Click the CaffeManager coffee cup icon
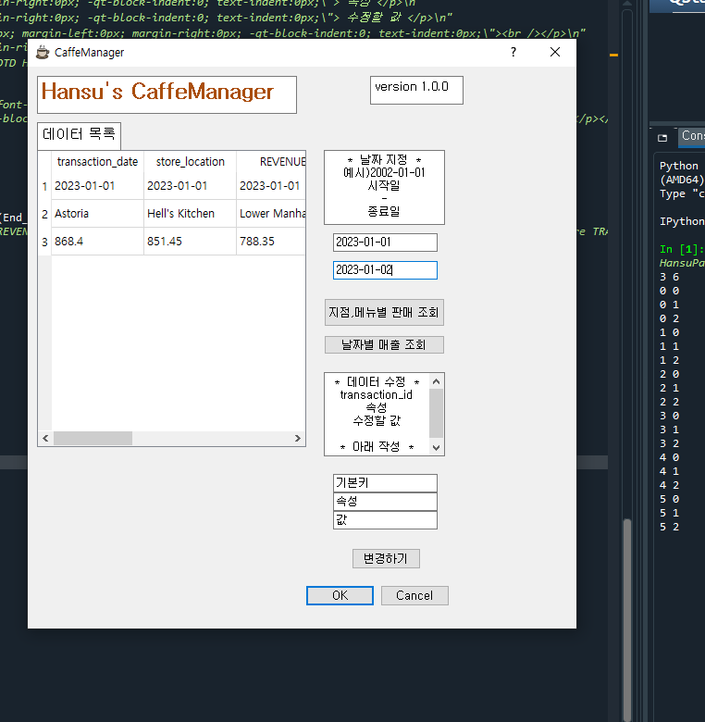Viewport: 705px width, 722px height. [x=43, y=53]
